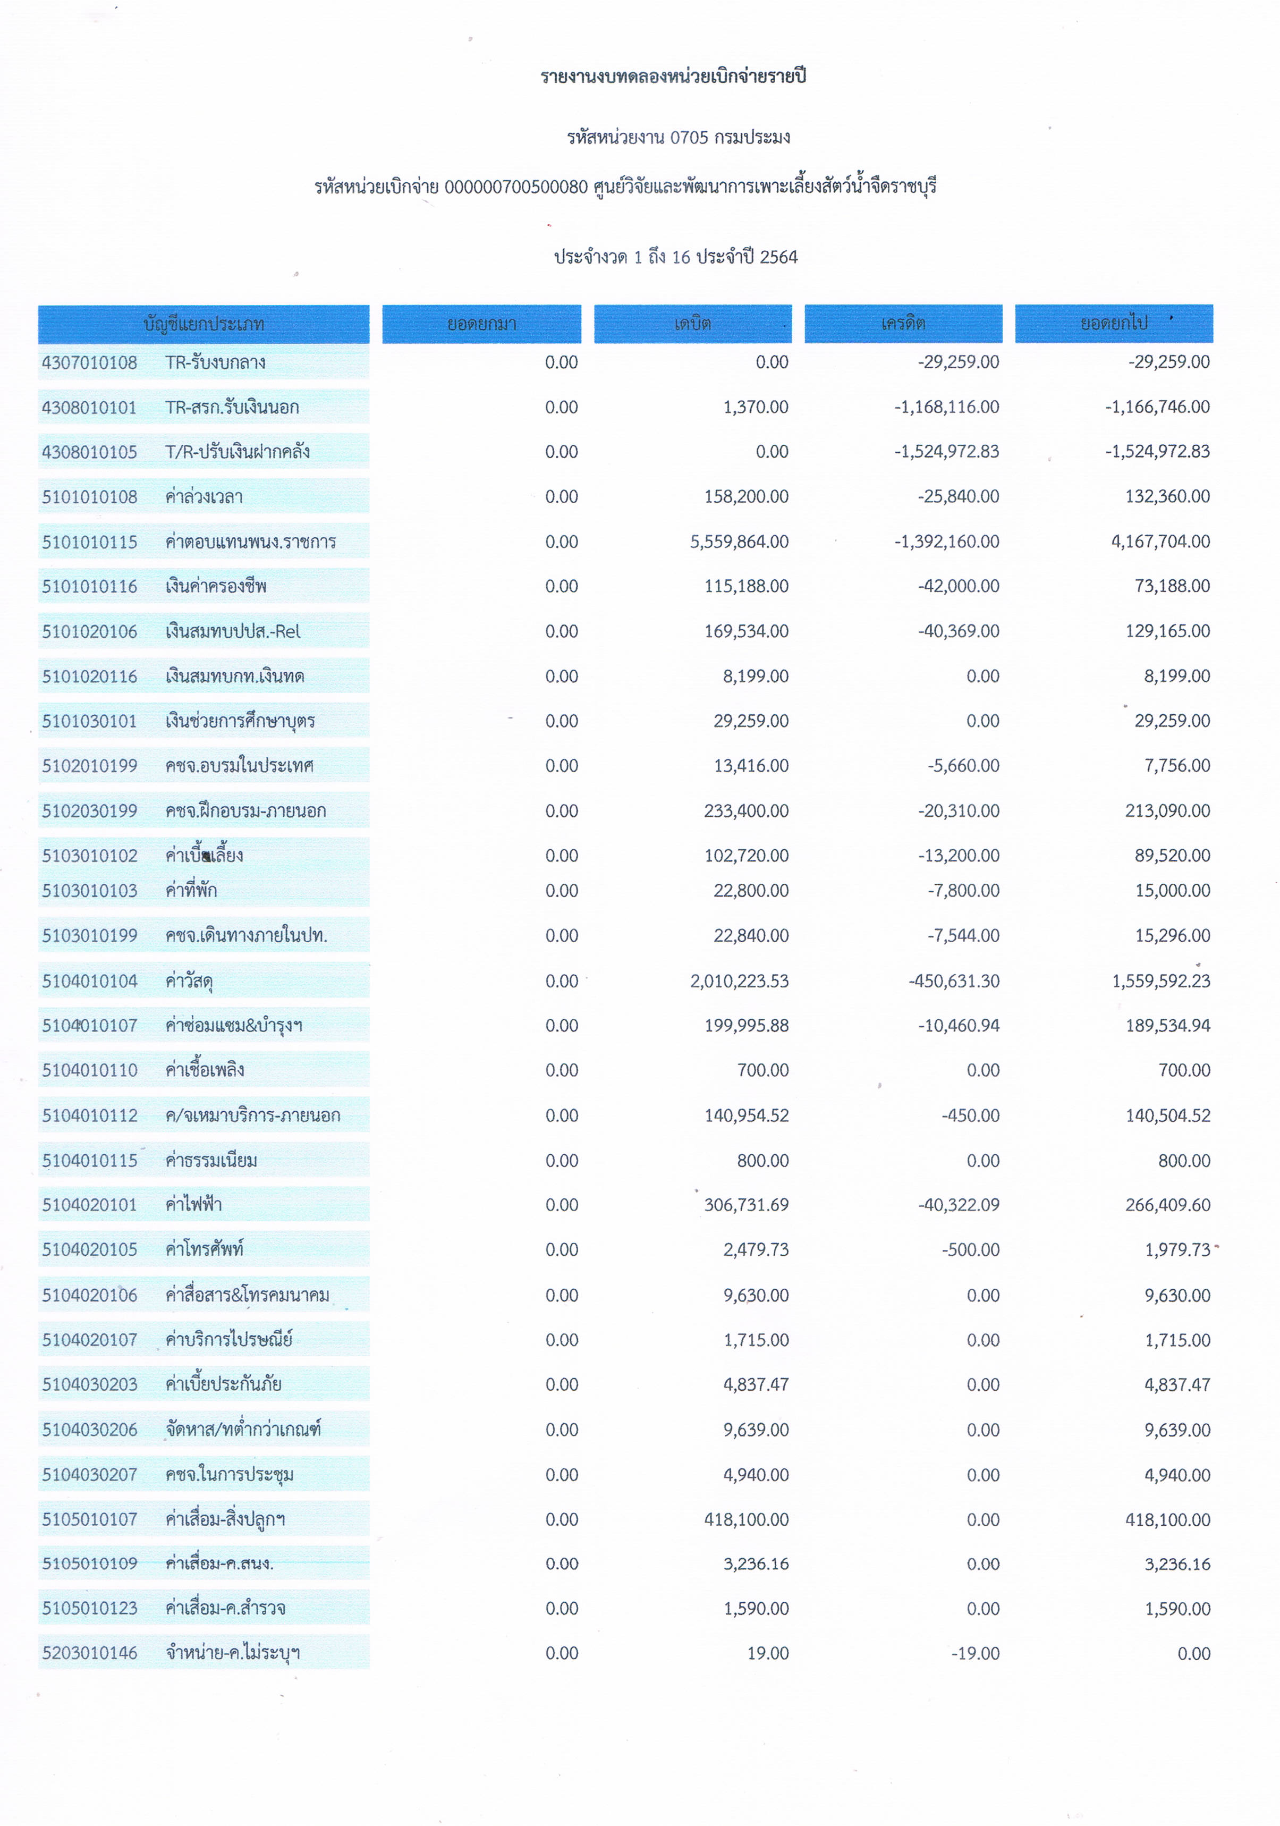Click the รหัสหน่วยงาน 0705 กรมประมง line

click(677, 138)
